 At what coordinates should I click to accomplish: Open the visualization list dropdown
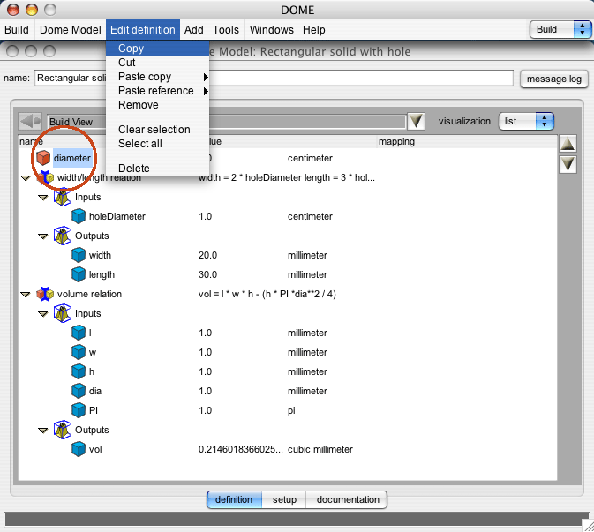(x=526, y=121)
